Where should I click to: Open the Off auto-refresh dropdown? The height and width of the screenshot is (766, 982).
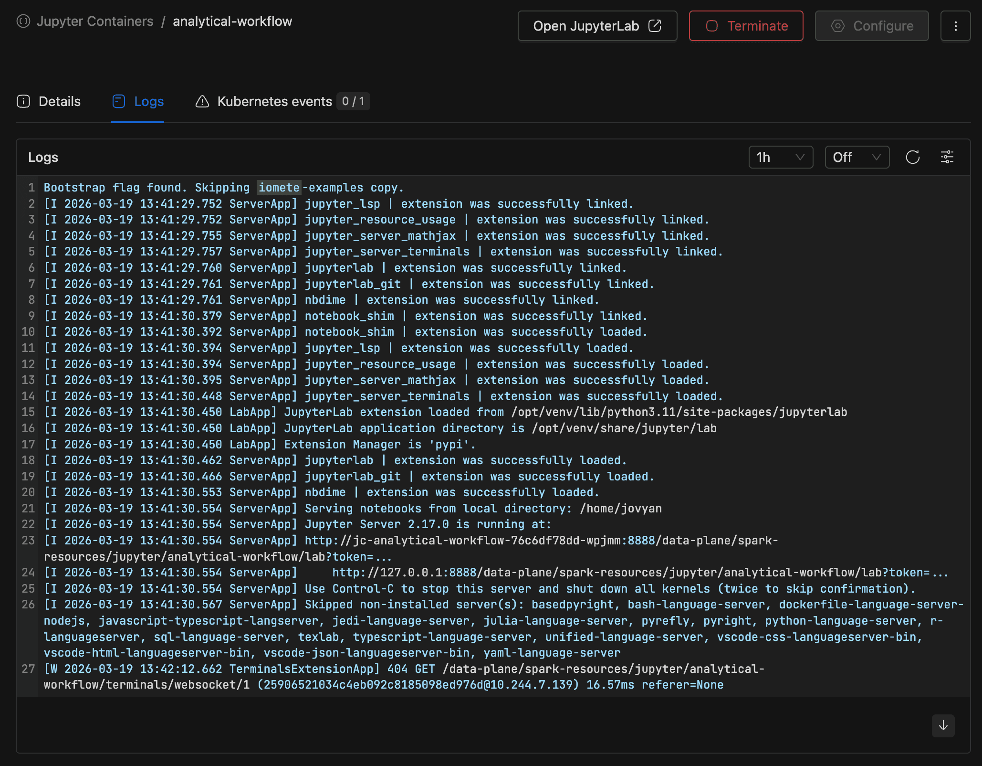(857, 157)
